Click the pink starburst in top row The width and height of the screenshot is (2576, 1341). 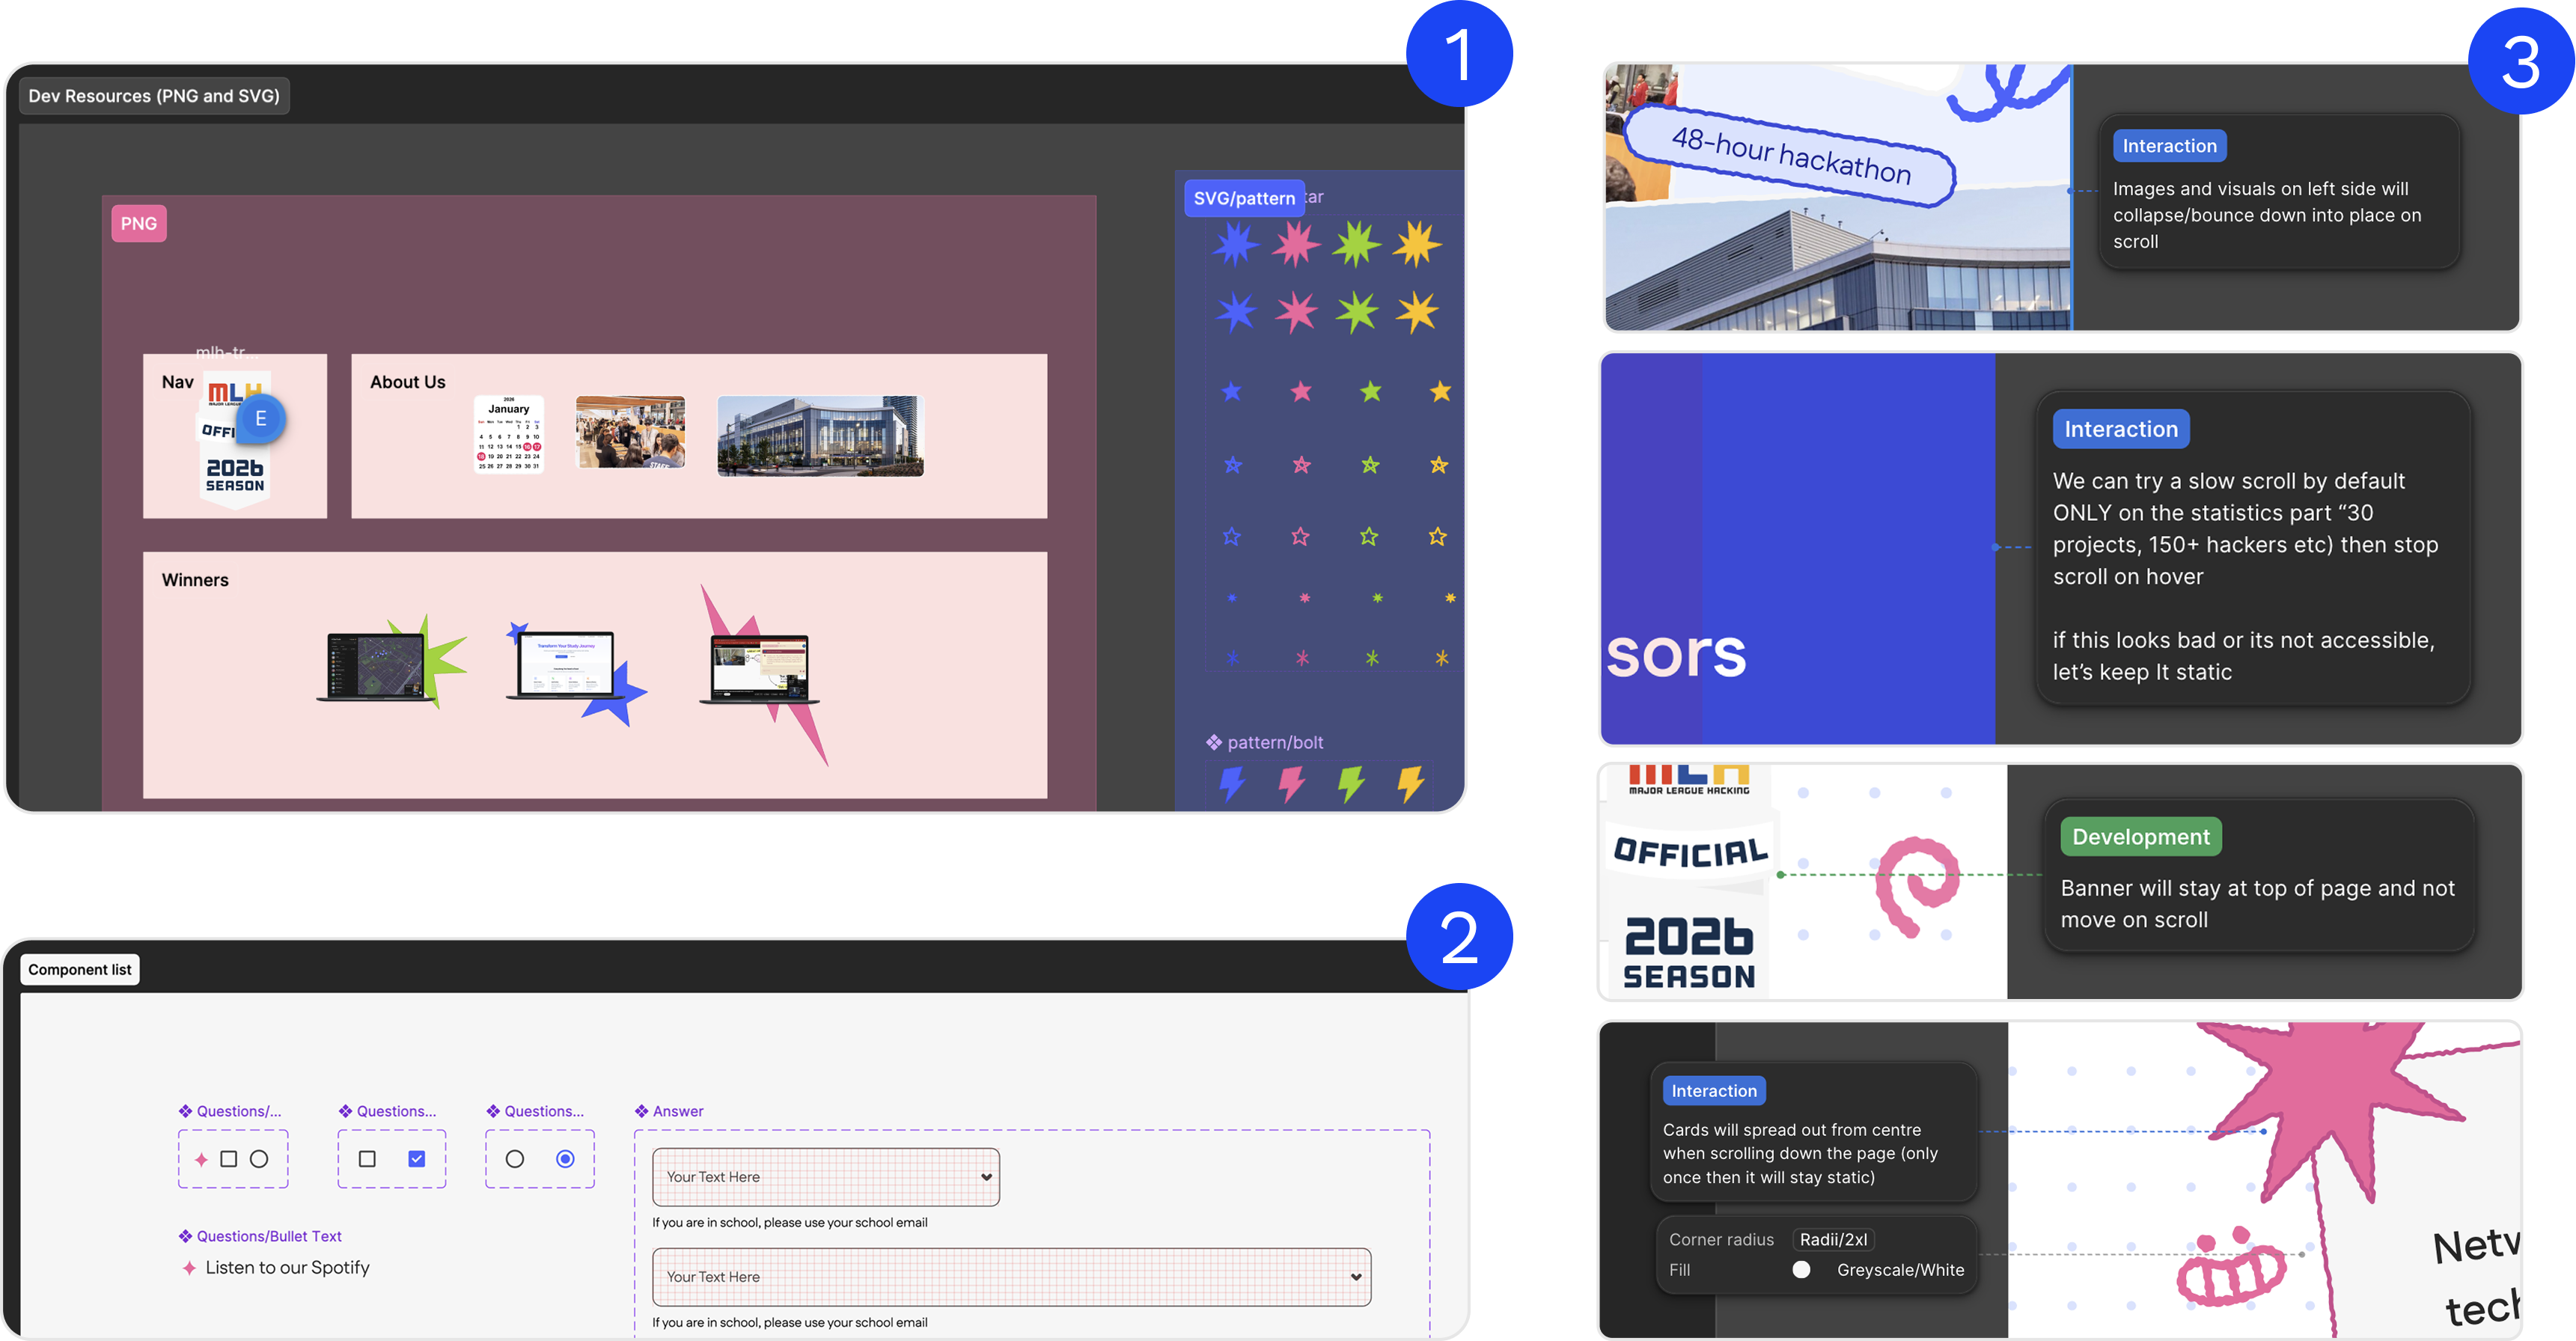click(x=1296, y=244)
